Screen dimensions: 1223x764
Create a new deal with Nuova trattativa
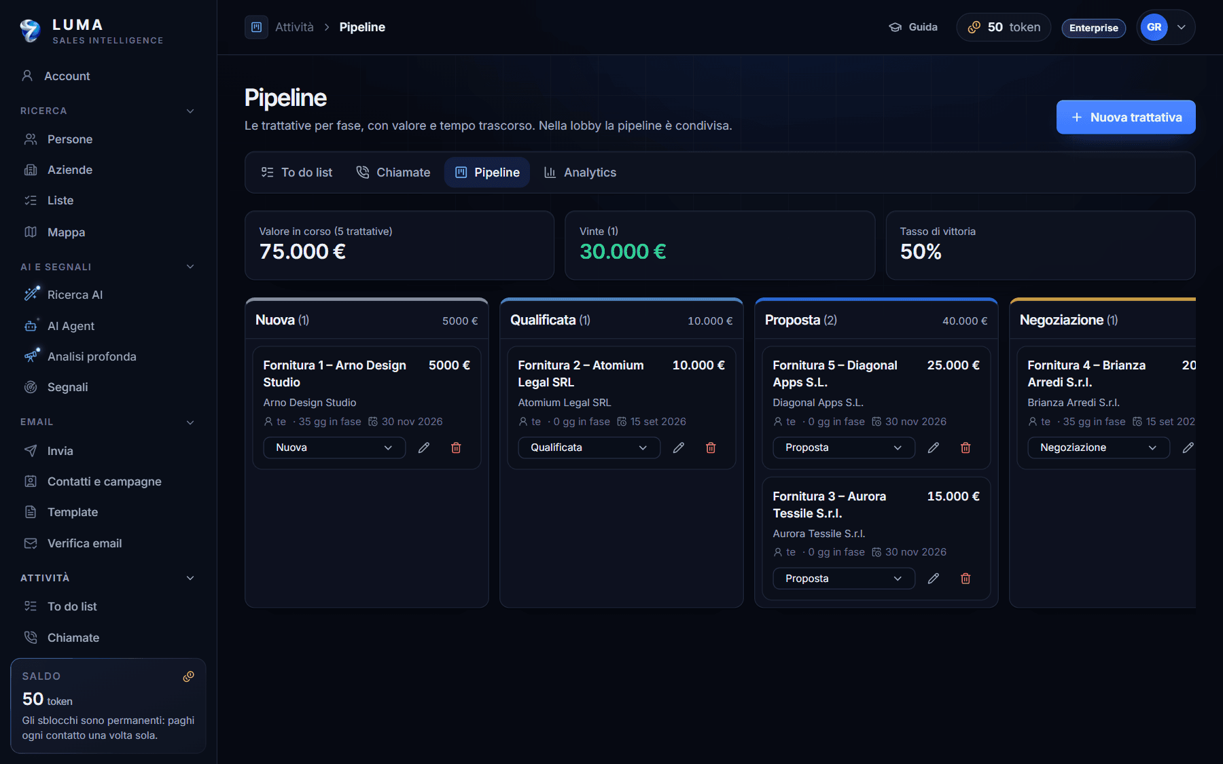1126,117
